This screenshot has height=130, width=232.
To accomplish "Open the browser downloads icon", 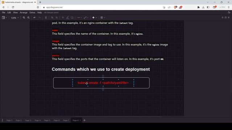I will (x=203, y=7).
